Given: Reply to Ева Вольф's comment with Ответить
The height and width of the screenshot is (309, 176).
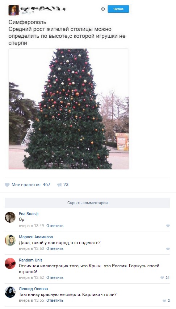Looking at the screenshot, I should (55, 226).
